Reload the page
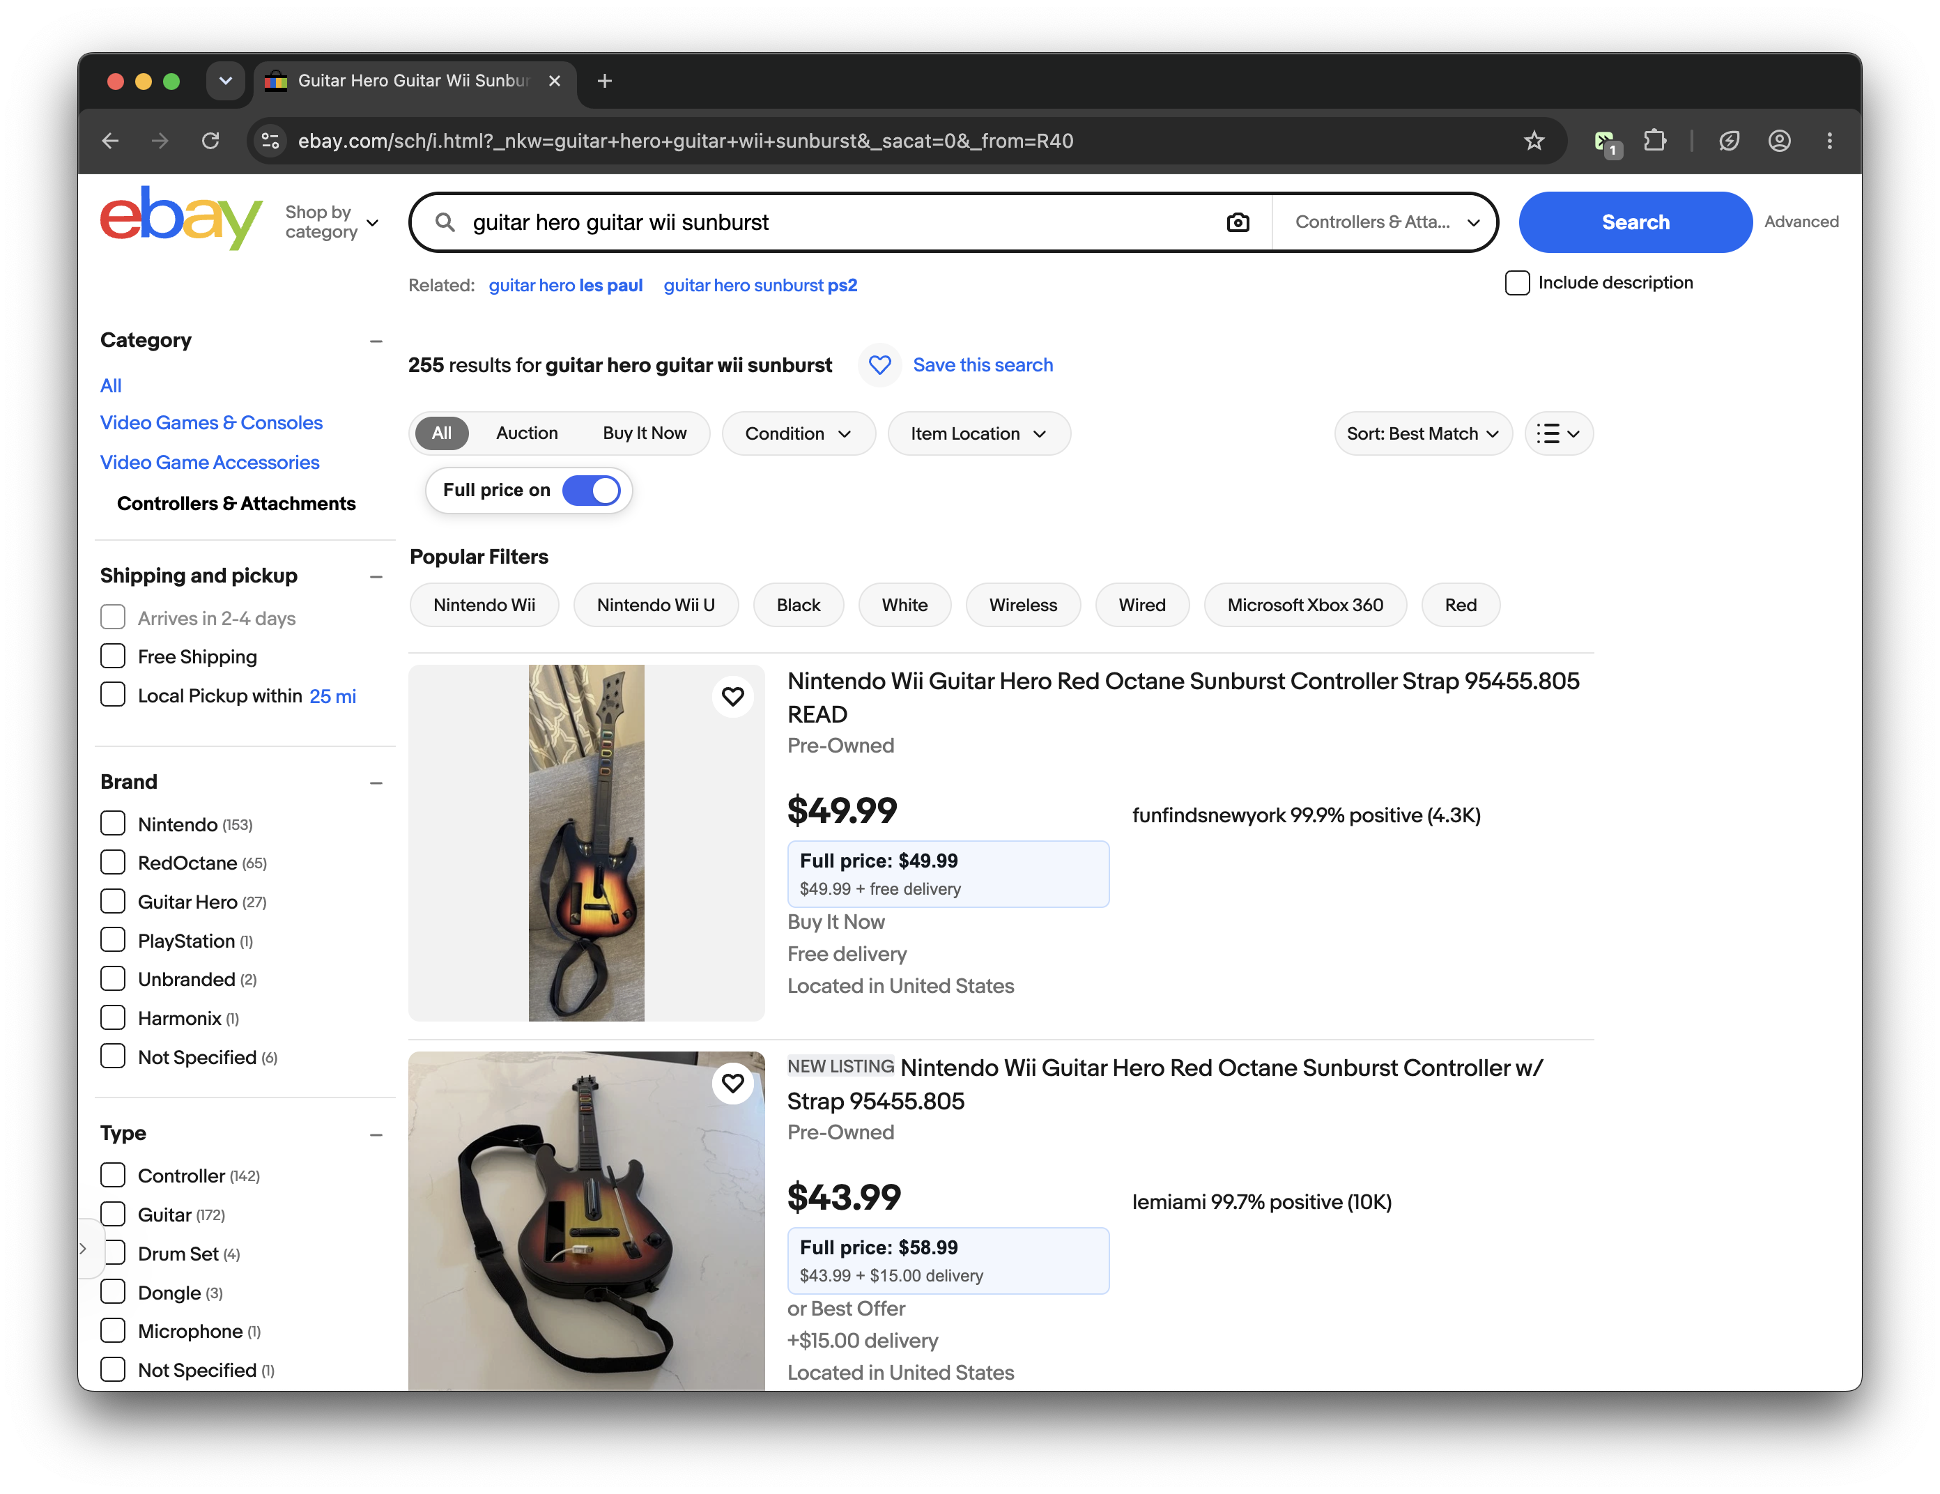This screenshot has width=1940, height=1494. click(210, 140)
